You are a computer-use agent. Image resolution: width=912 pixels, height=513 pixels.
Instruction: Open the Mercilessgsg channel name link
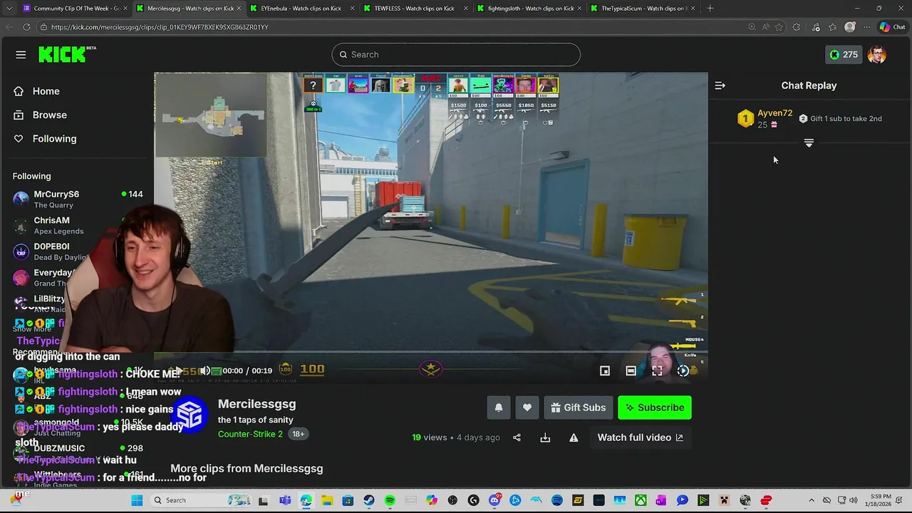click(256, 404)
